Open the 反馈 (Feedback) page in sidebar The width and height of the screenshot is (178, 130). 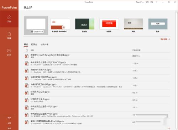click(9, 123)
